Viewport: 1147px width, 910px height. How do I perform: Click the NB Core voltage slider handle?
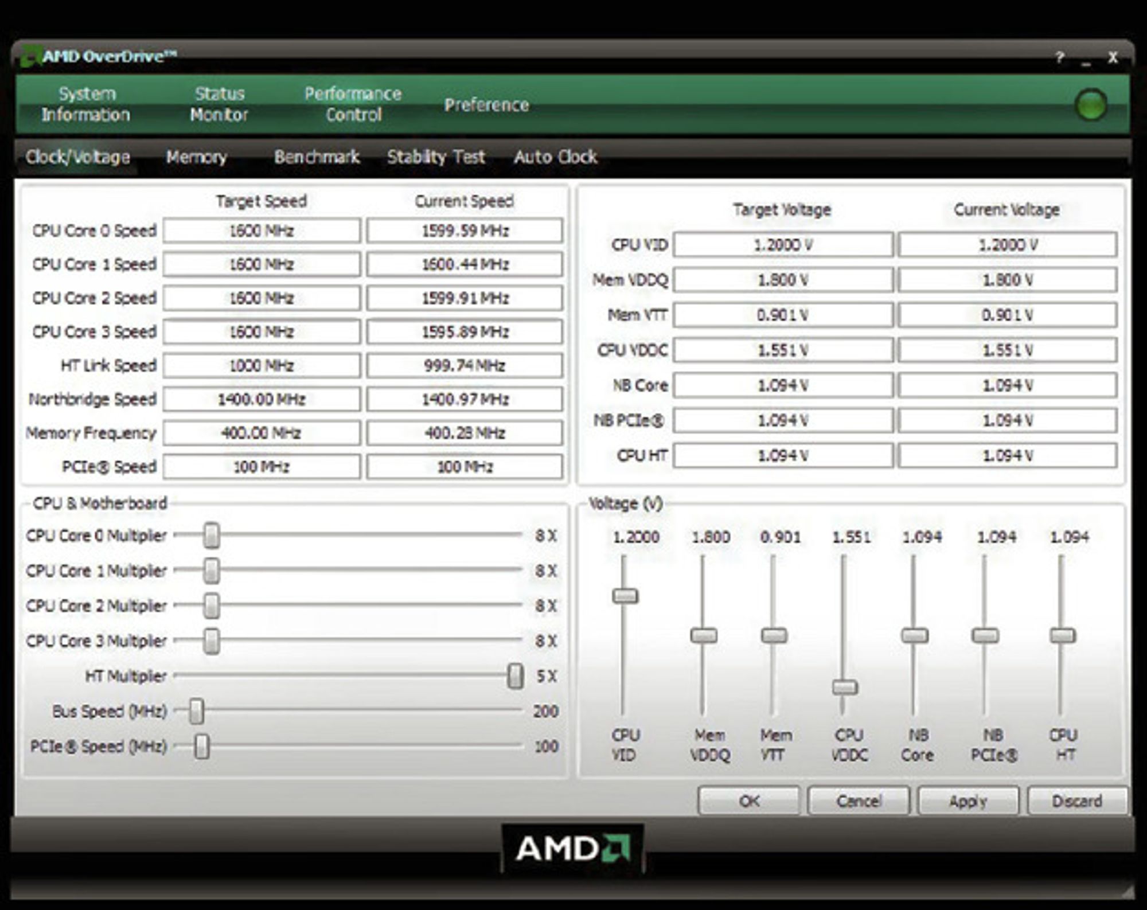coord(915,635)
